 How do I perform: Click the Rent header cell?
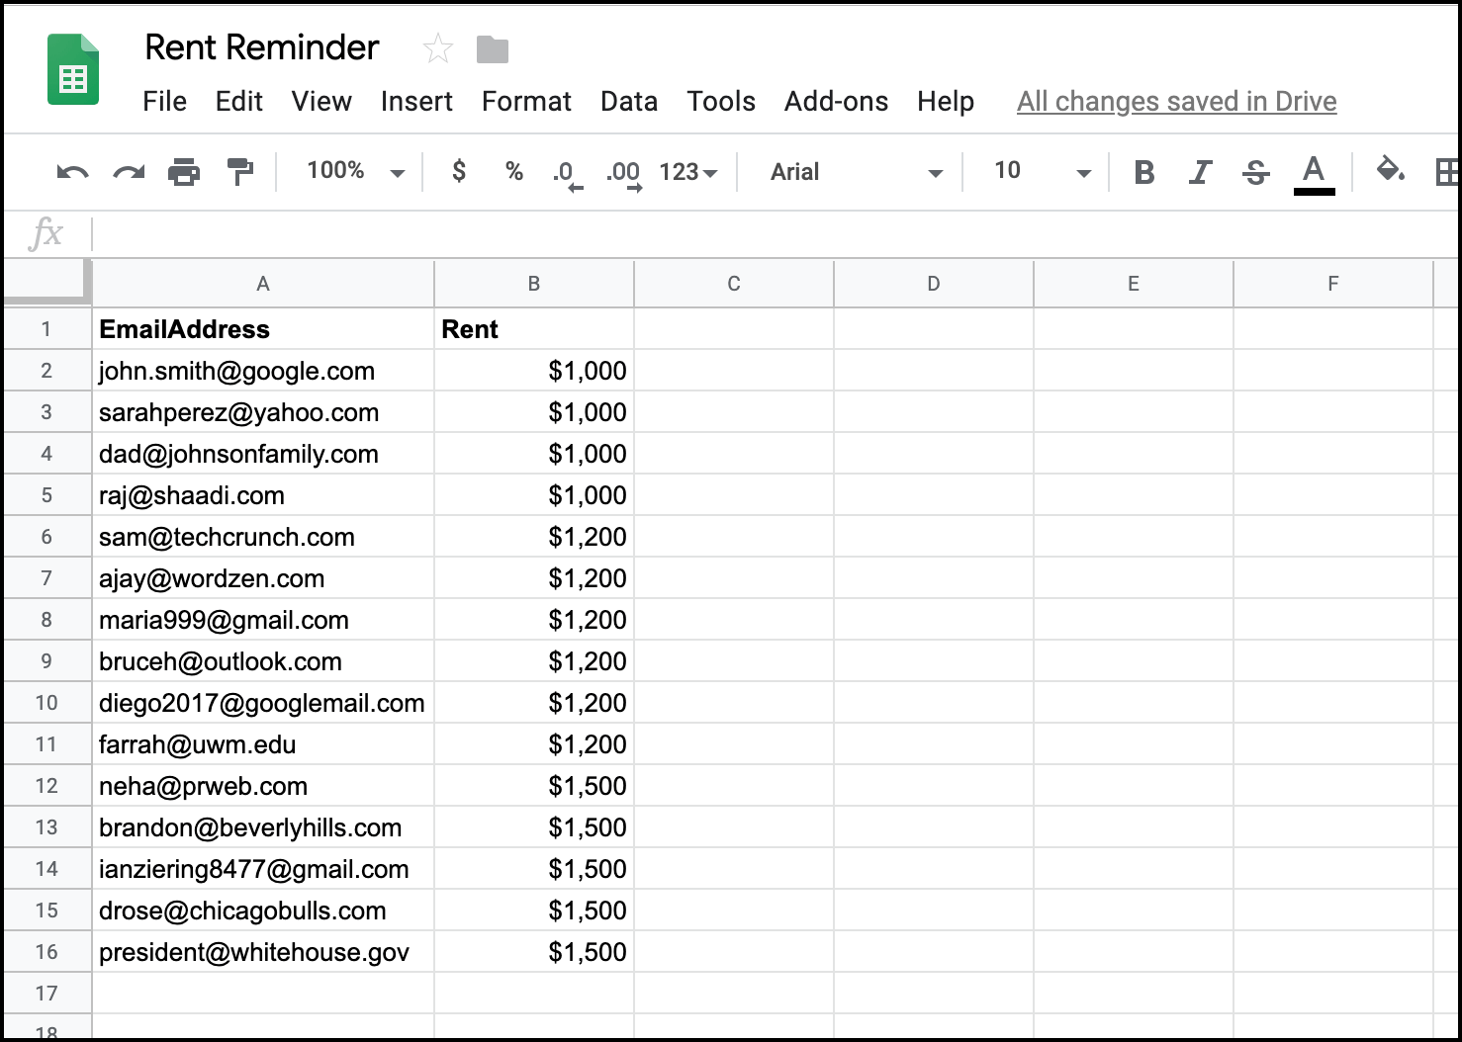(x=534, y=329)
